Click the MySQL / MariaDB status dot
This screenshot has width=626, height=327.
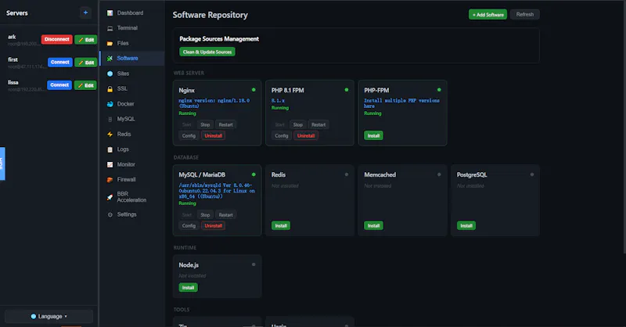click(254, 174)
